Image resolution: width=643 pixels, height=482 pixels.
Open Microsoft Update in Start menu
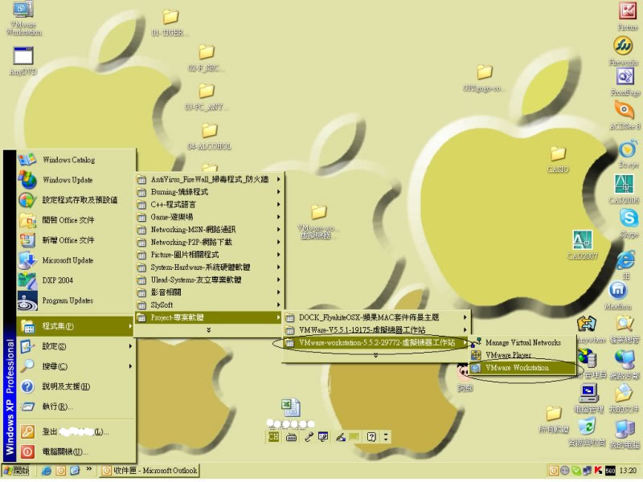(x=76, y=259)
